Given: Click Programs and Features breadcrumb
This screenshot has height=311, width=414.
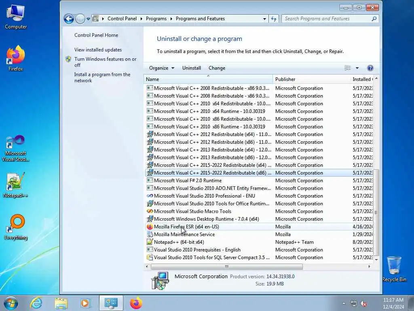Looking at the screenshot, I should 200,19.
